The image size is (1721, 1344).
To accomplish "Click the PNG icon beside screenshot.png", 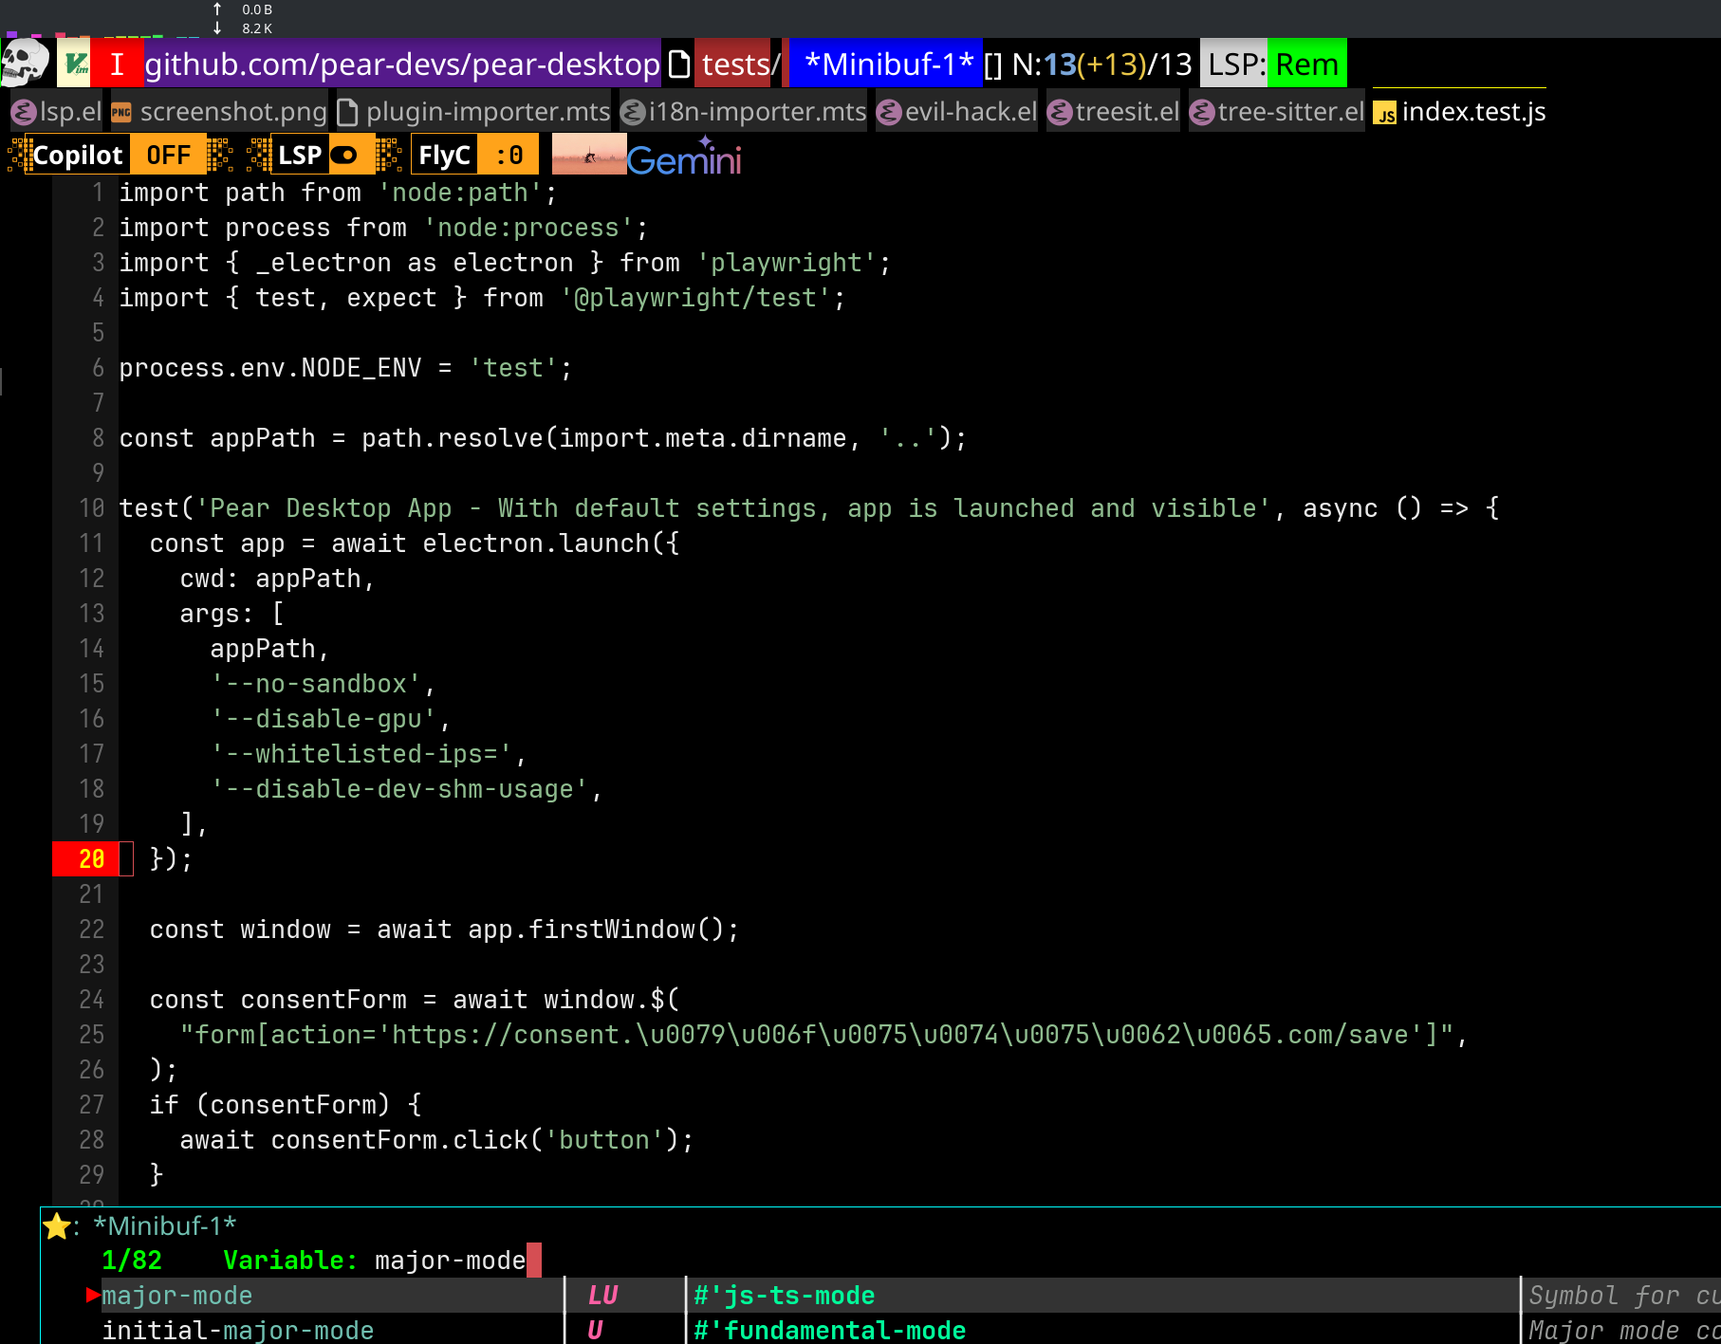I will 121,113.
